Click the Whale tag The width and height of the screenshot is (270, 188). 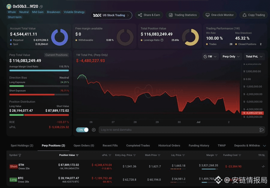click(x=12, y=12)
